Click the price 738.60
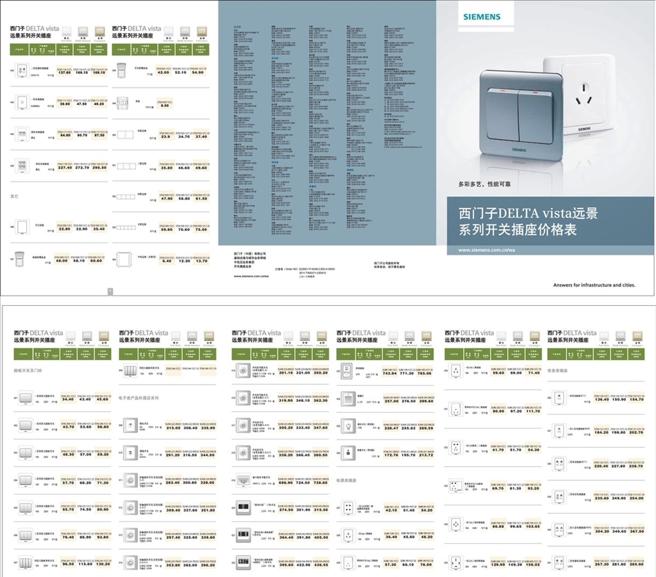 coord(320,483)
